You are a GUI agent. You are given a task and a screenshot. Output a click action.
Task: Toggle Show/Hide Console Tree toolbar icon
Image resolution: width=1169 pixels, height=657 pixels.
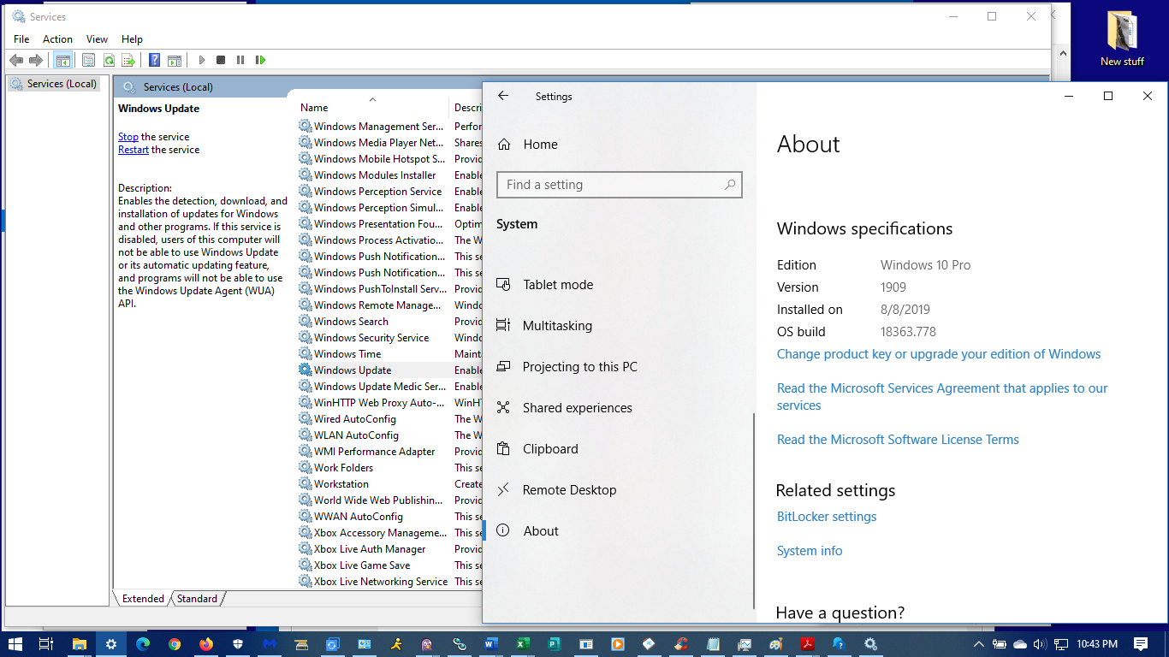pos(62,60)
